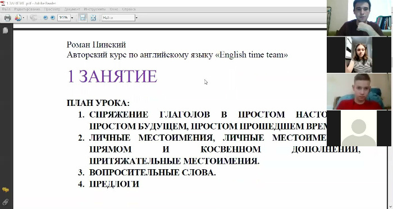Open the Инструменты menu
The width and height of the screenshot is (393, 209).
click(95, 10)
